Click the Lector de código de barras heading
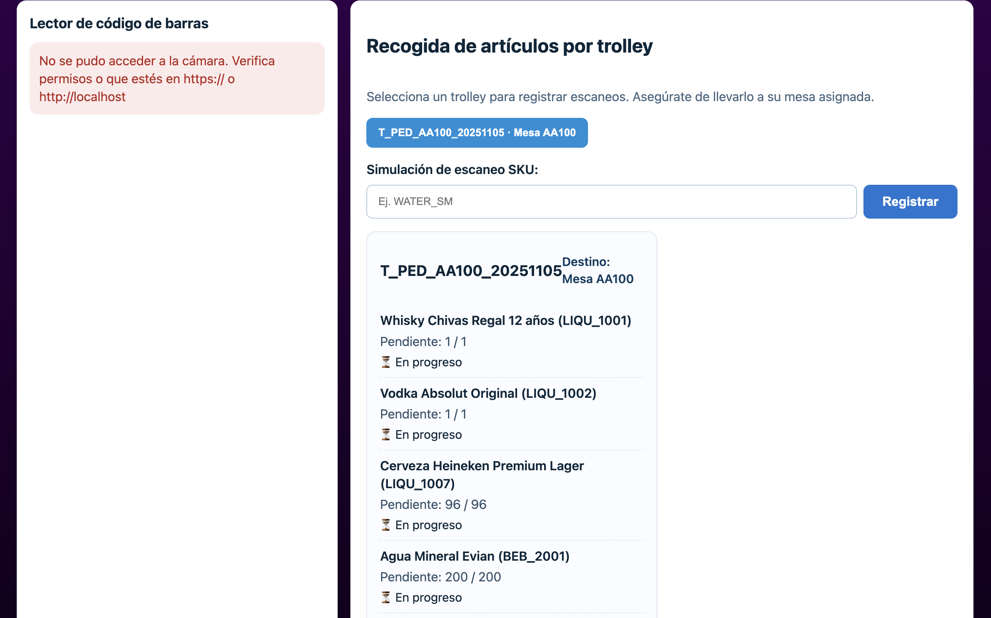991x618 pixels. 119,23
